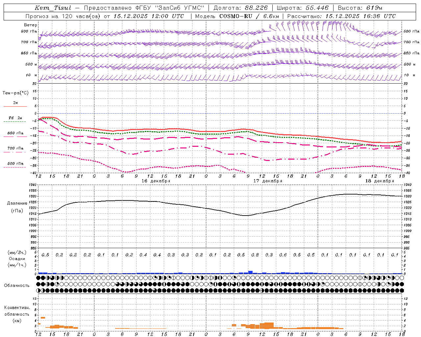
Task: Click the elevation label Высота: 619м
Action: click(x=360, y=8)
